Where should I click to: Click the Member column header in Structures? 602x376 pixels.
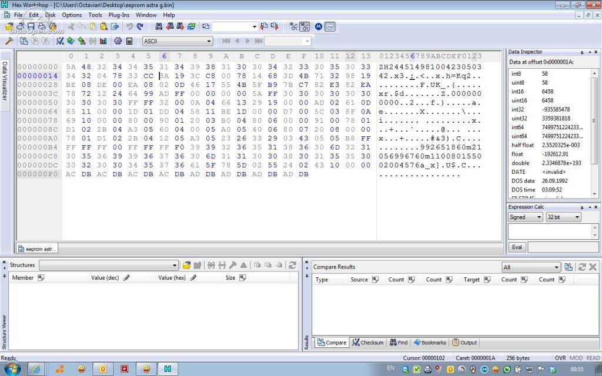coord(48,277)
